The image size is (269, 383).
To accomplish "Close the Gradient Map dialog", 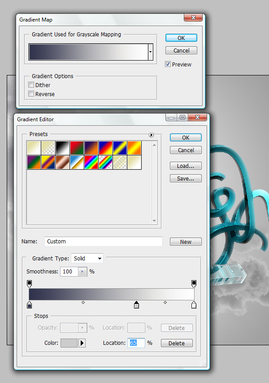I will pos(193,18).
